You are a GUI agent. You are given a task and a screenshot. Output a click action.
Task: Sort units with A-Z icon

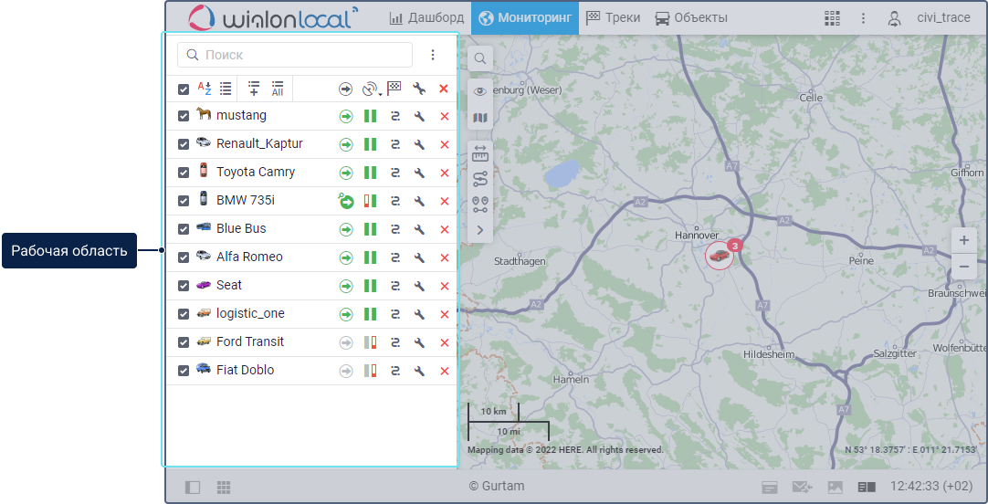coord(205,89)
